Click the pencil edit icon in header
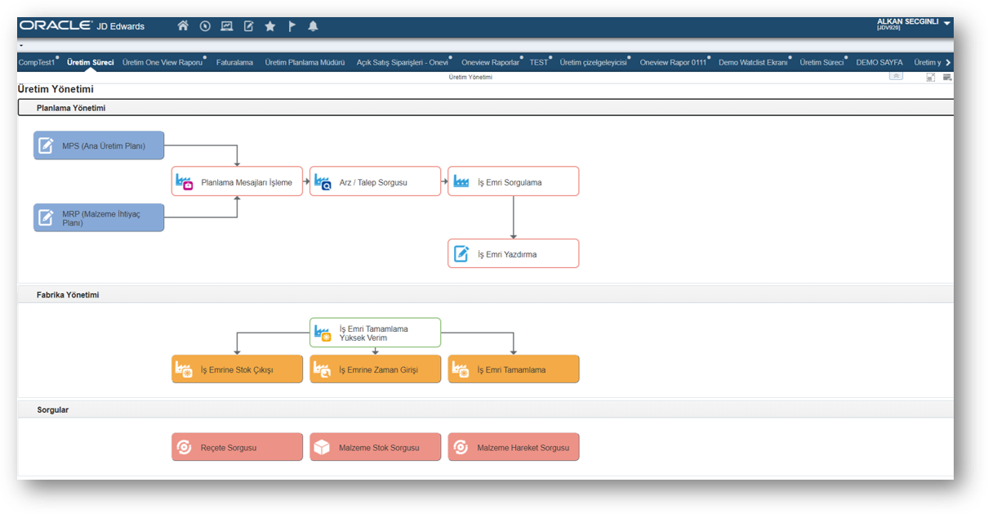 tap(249, 26)
